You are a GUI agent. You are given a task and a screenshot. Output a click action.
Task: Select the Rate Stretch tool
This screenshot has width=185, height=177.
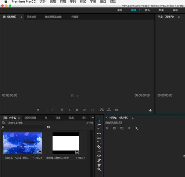click(99, 142)
